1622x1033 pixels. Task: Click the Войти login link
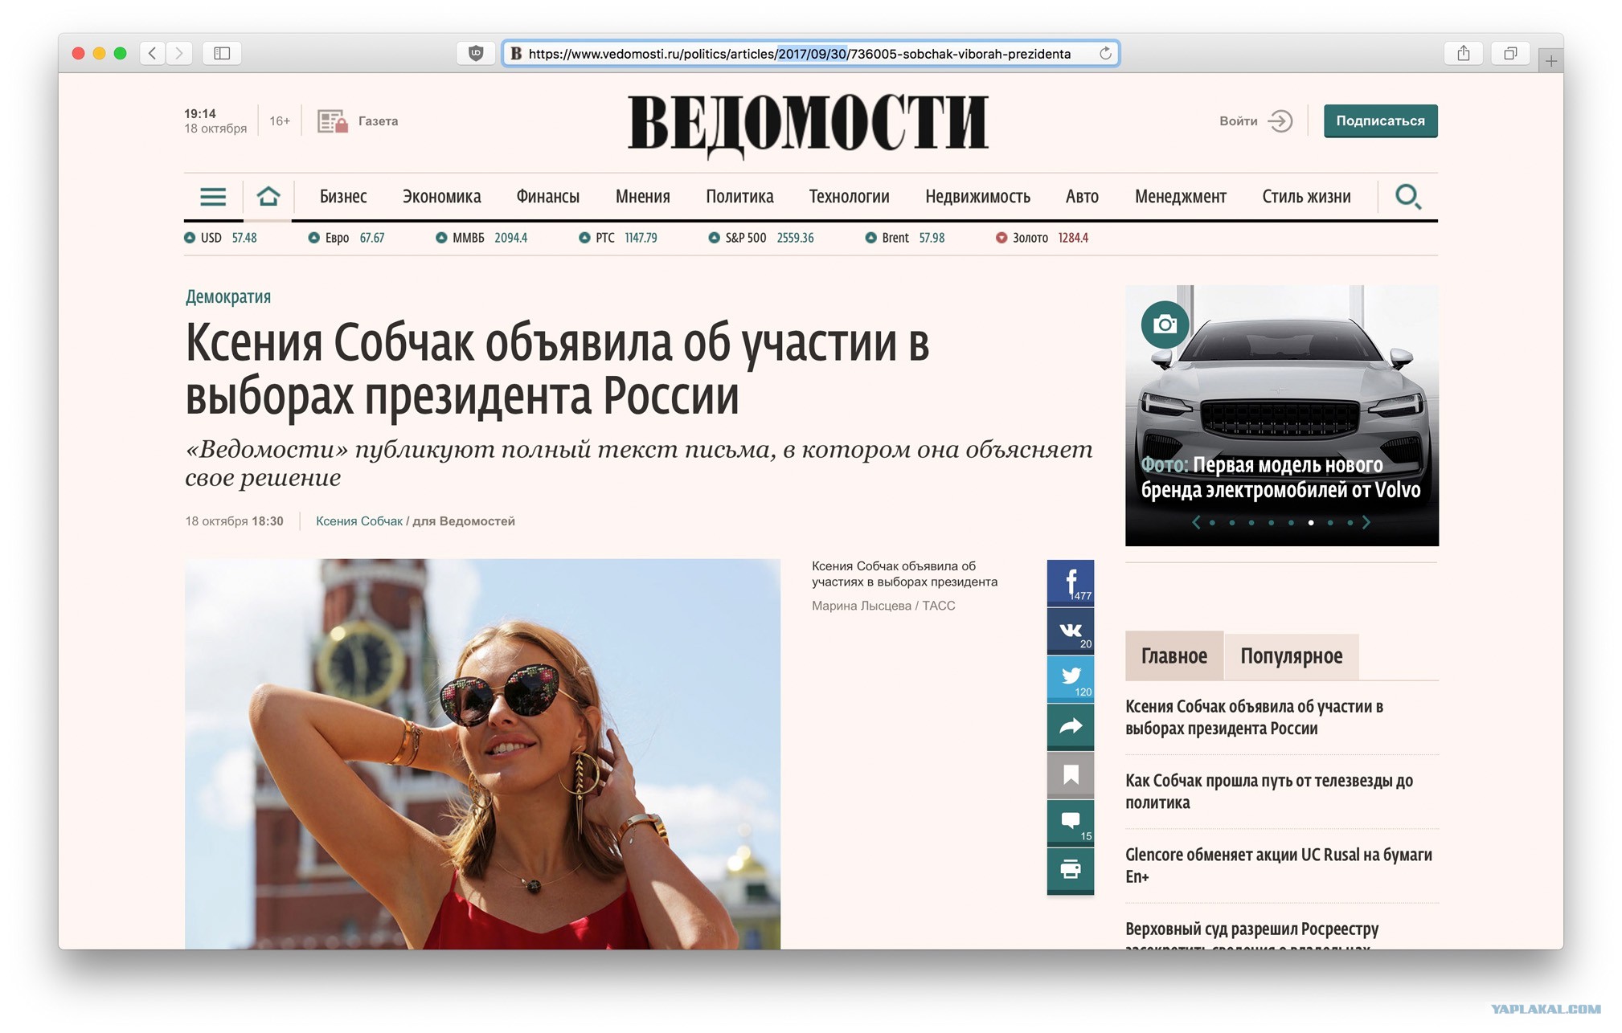coord(1238,121)
